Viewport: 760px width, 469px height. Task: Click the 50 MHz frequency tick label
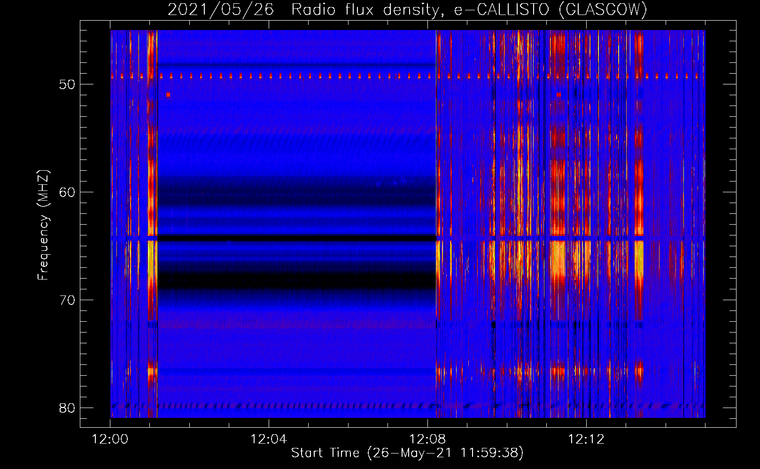tap(67, 84)
